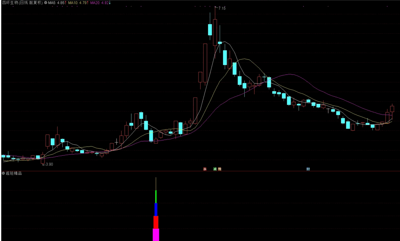Click the 7.15 high price label
Viewport: 400px width, 241px height.
pos(222,8)
